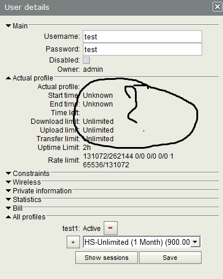Expand the Bill section
This screenshot has height=279, width=223.
8,208
